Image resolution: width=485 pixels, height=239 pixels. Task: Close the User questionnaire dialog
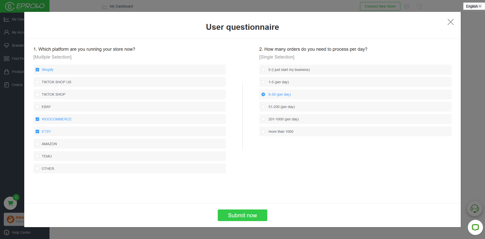pos(450,22)
